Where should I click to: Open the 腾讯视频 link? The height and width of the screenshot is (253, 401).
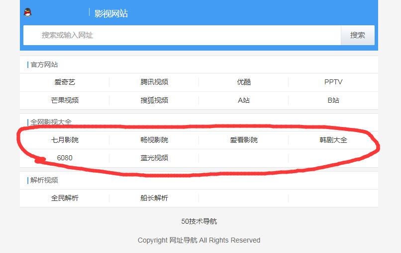tap(154, 82)
